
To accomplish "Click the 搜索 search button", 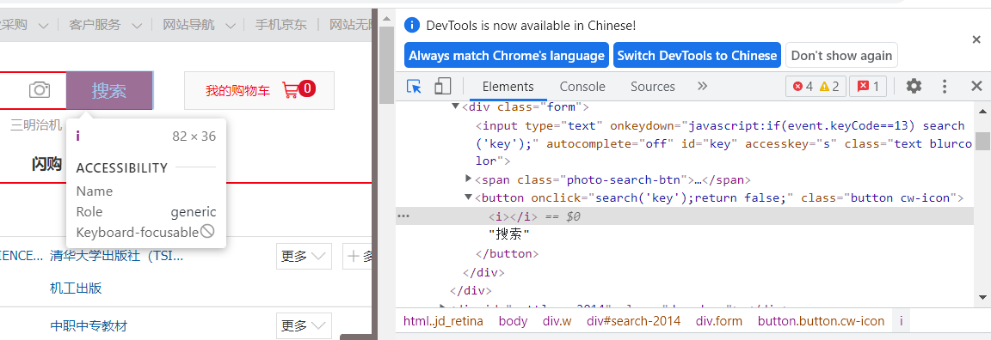I will (109, 90).
